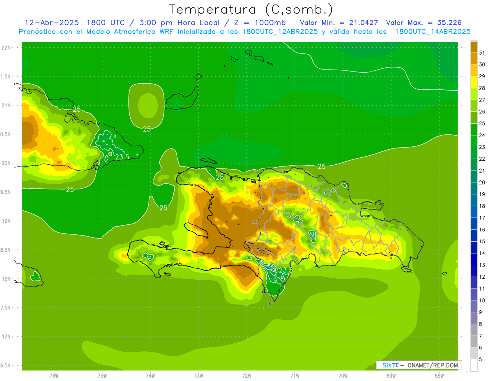Click the title "Temperatura (C,somb.)"
Viewport: 493px width, 381px height.
[251, 10]
